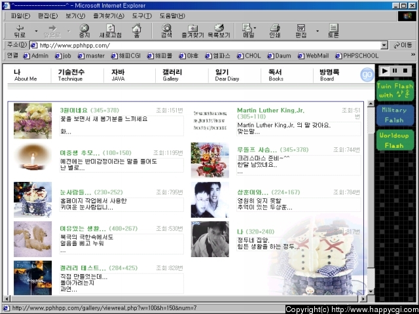Click the play button in the side player
Viewport: 419px width, 314px height.
384,71
